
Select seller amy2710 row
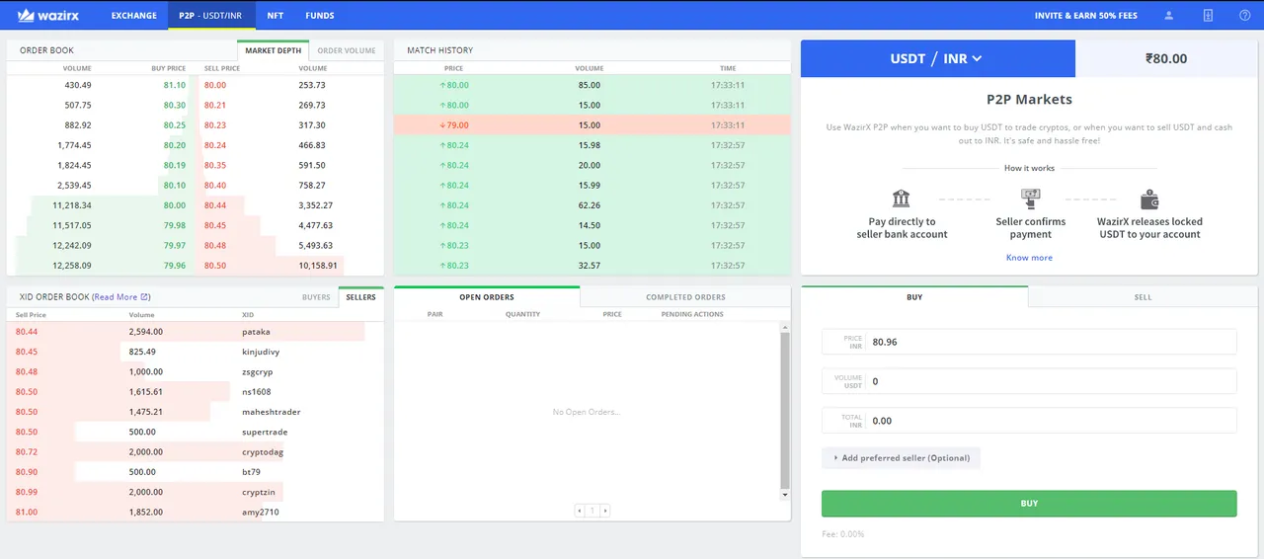pyautogui.click(x=196, y=512)
